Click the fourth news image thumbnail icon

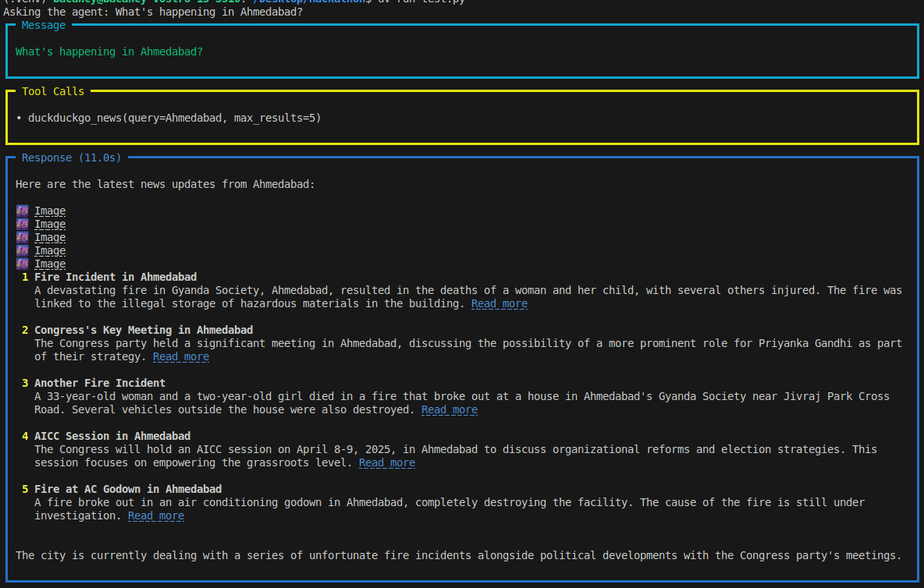(22, 250)
